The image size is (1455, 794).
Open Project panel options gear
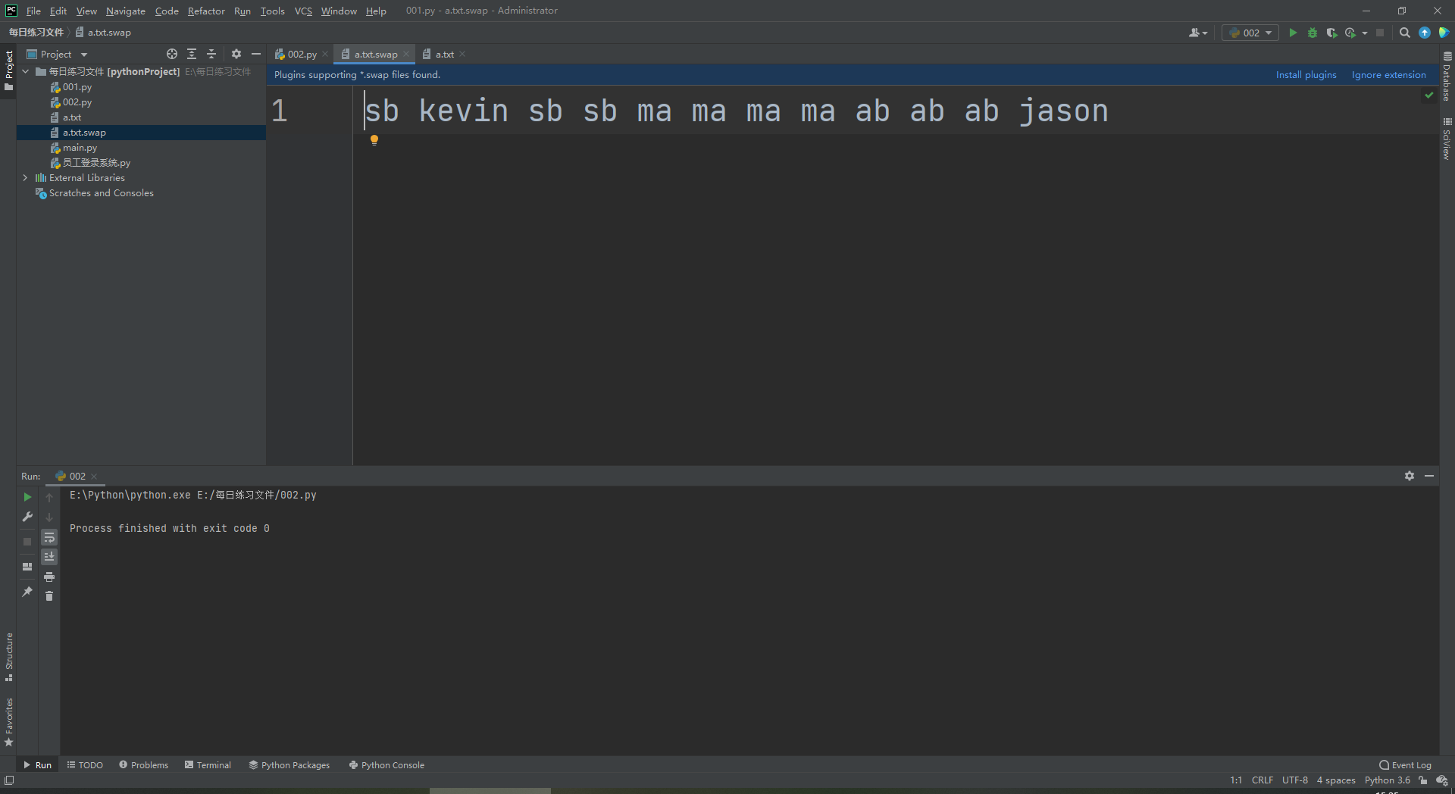click(236, 54)
